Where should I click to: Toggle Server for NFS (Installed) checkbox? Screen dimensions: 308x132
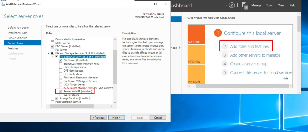pyautogui.click(x=60, y=91)
